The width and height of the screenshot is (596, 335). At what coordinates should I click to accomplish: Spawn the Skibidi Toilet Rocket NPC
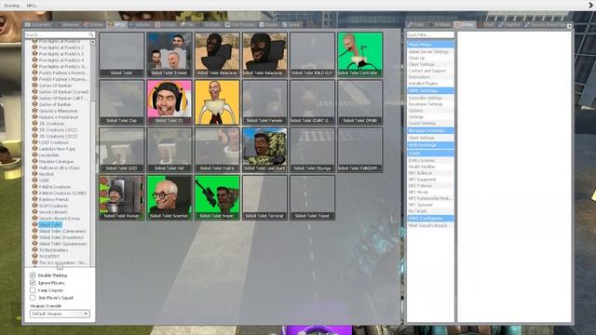(122, 197)
